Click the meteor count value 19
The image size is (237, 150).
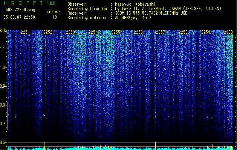pos(55,17)
